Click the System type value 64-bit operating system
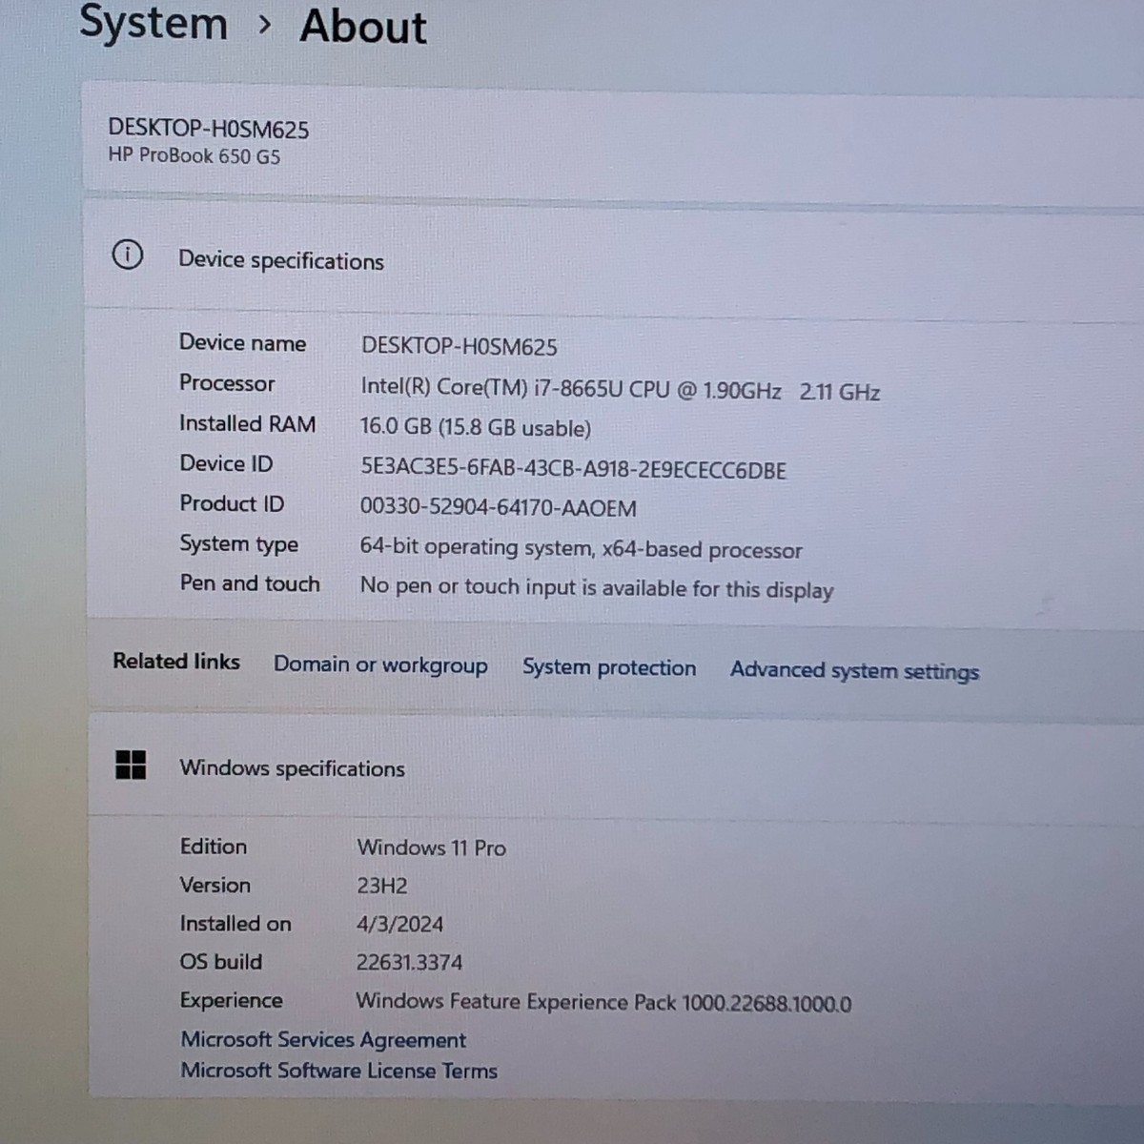The height and width of the screenshot is (1144, 1144). click(x=581, y=548)
